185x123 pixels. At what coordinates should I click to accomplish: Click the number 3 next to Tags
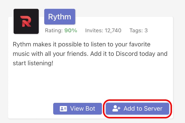(x=146, y=31)
